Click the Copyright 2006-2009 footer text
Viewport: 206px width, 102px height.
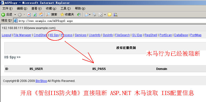pyautogui.click(x=39, y=81)
